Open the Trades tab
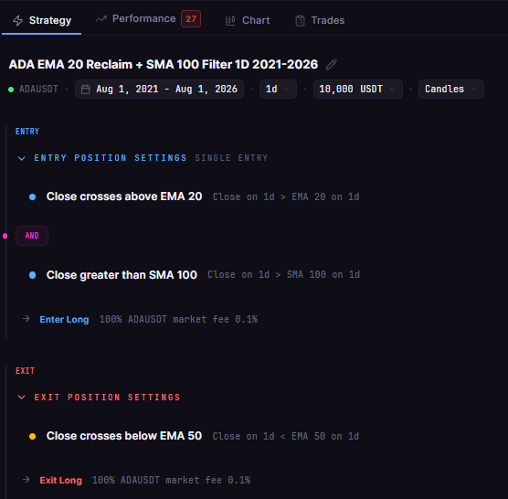The image size is (508, 499). (x=320, y=20)
